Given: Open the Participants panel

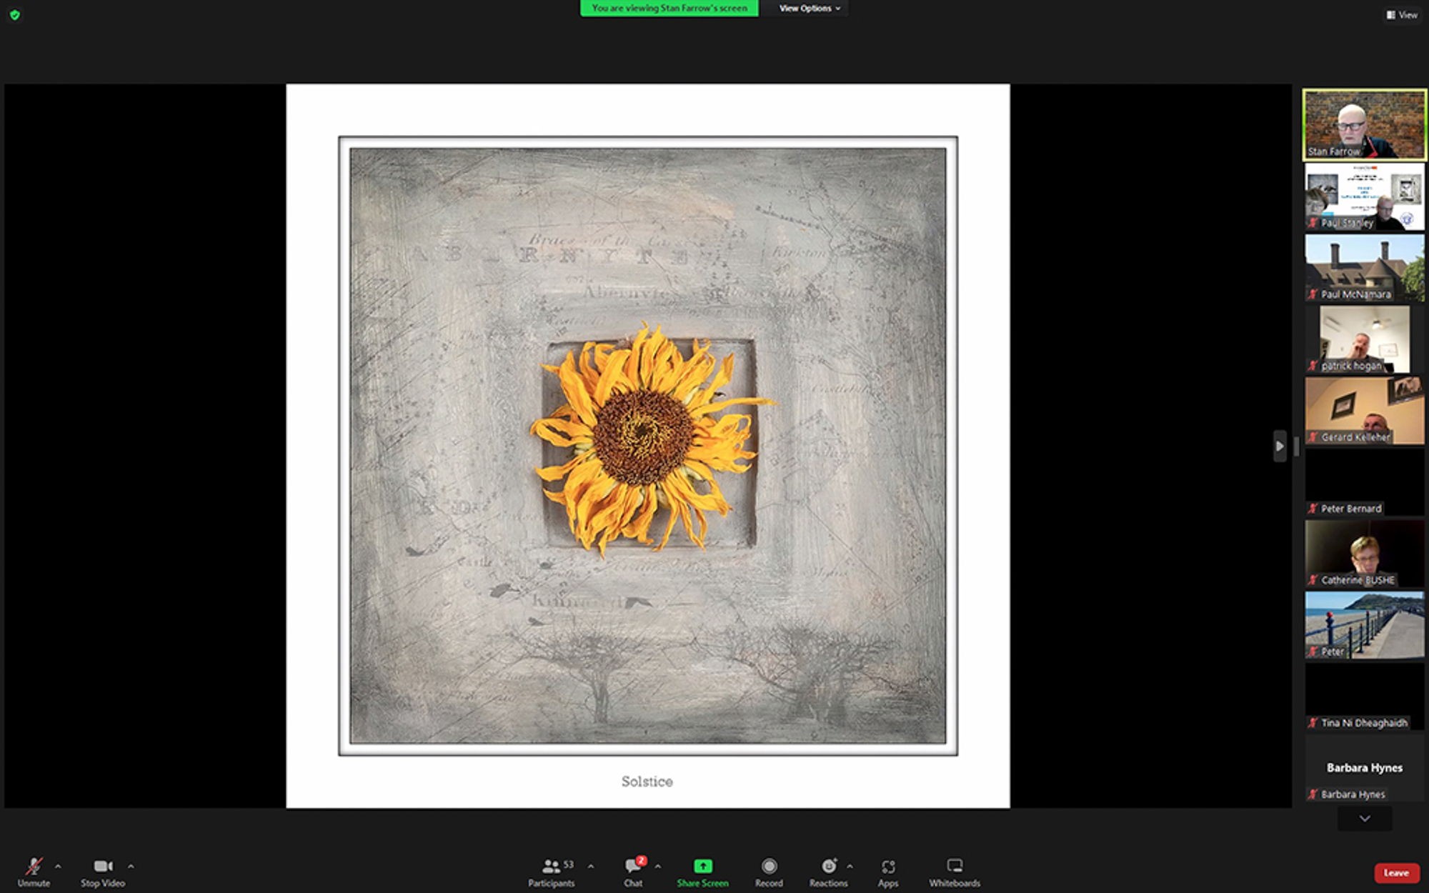Looking at the screenshot, I should pos(551,872).
